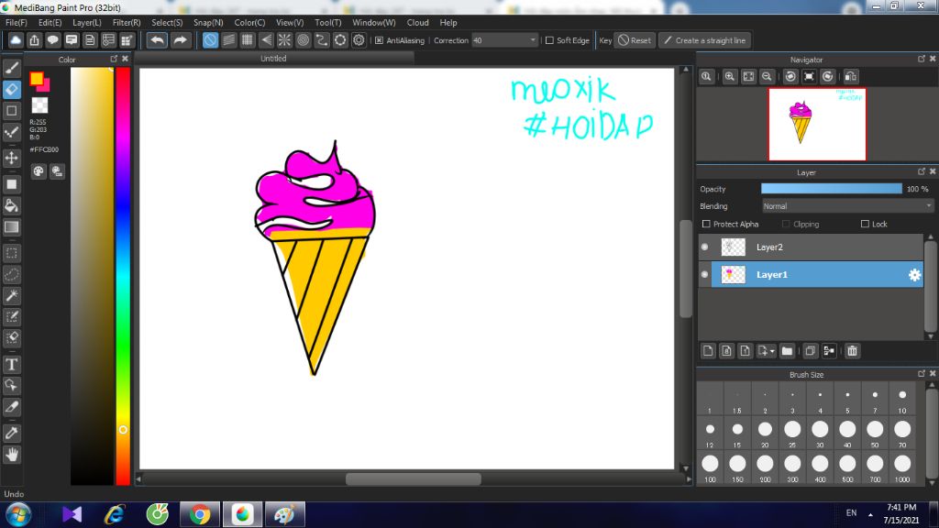The height and width of the screenshot is (528, 939).
Task: Enable layer Lock checkbox
Action: pyautogui.click(x=865, y=224)
